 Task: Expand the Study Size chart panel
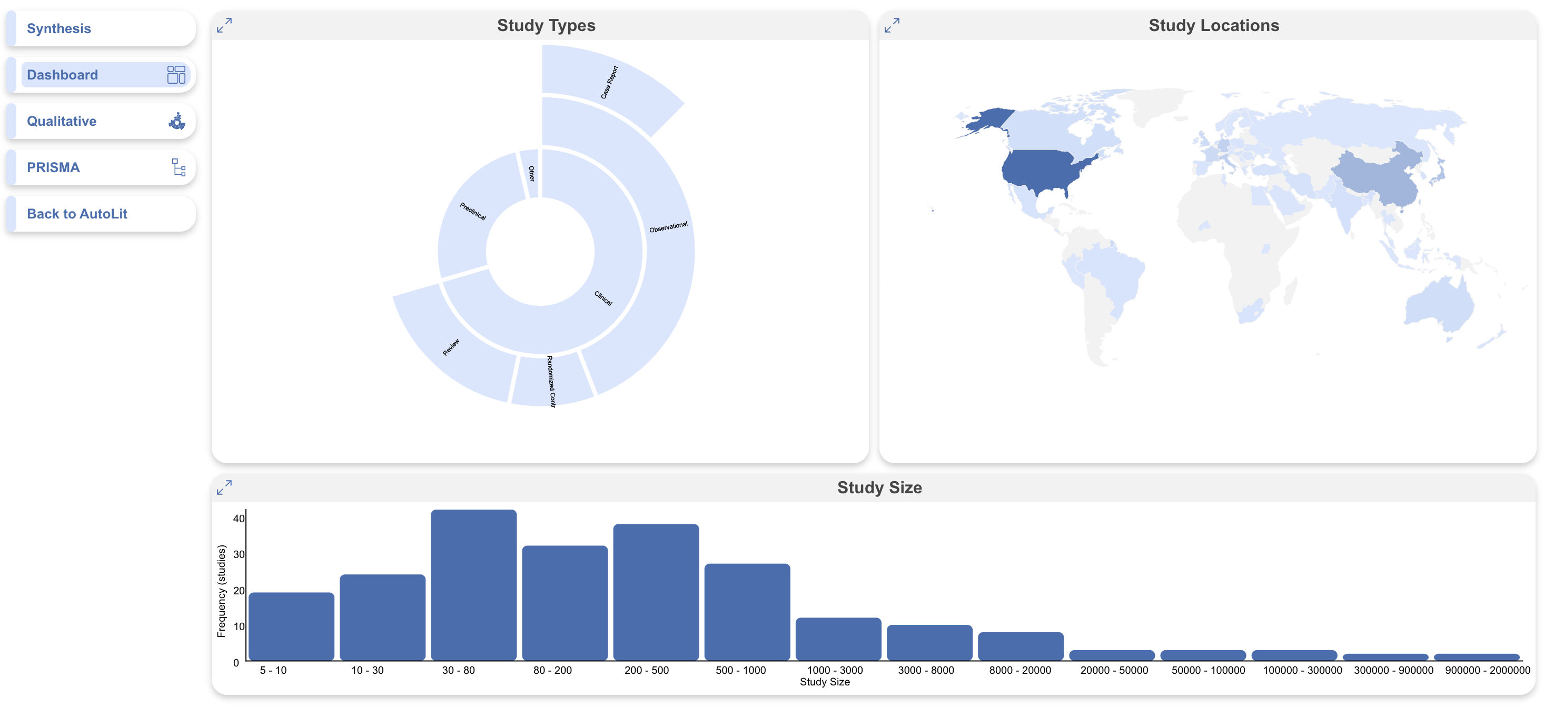click(224, 487)
